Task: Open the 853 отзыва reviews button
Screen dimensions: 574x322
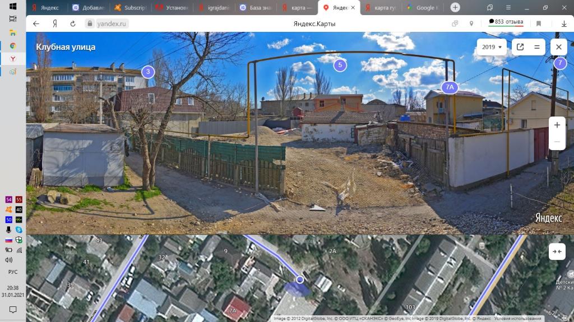Action: (x=506, y=22)
